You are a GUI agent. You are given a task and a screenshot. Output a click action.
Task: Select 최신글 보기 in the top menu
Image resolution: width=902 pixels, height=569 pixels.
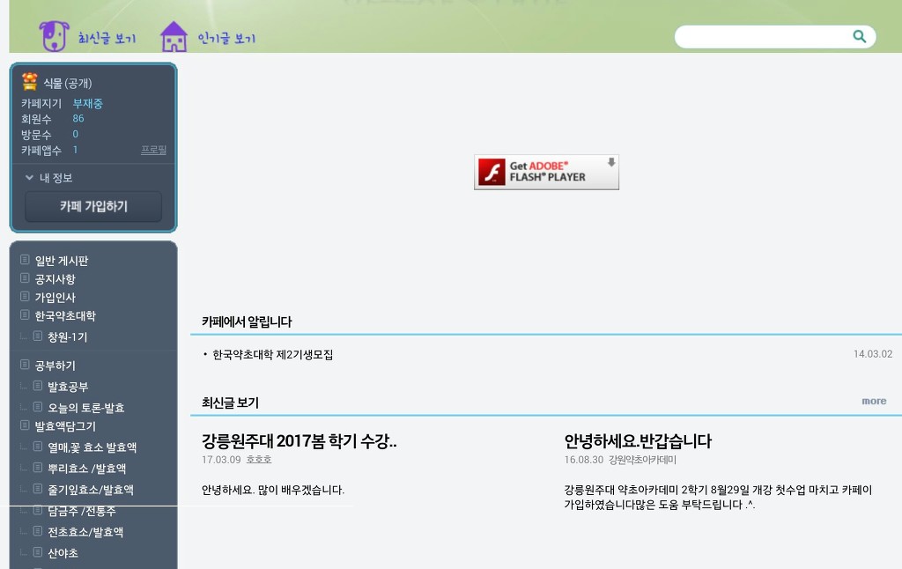point(107,39)
